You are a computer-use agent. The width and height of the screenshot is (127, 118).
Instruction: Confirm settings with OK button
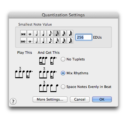(102, 99)
